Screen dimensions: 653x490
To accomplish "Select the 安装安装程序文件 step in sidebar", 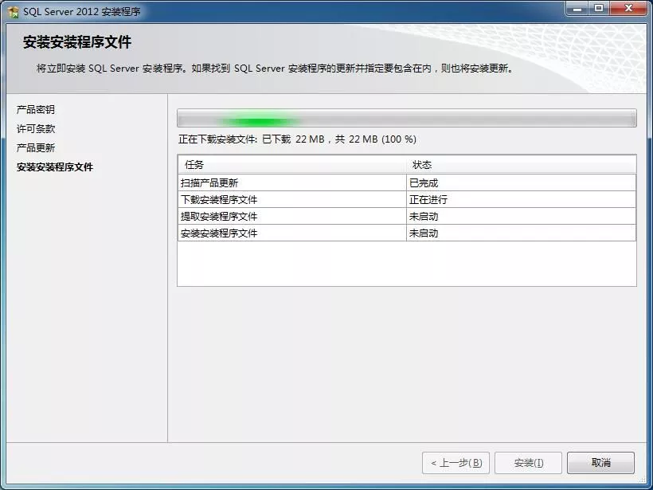I will (x=55, y=167).
